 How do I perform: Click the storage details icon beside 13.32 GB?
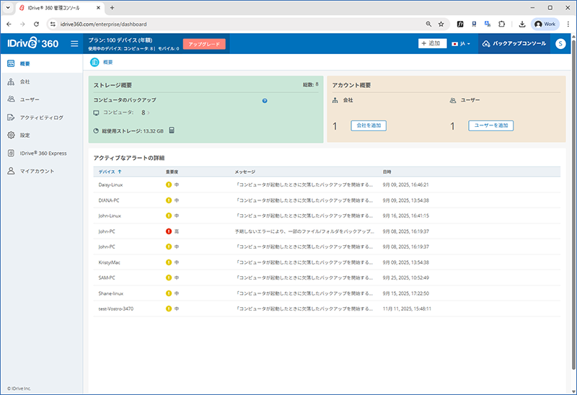[172, 131]
